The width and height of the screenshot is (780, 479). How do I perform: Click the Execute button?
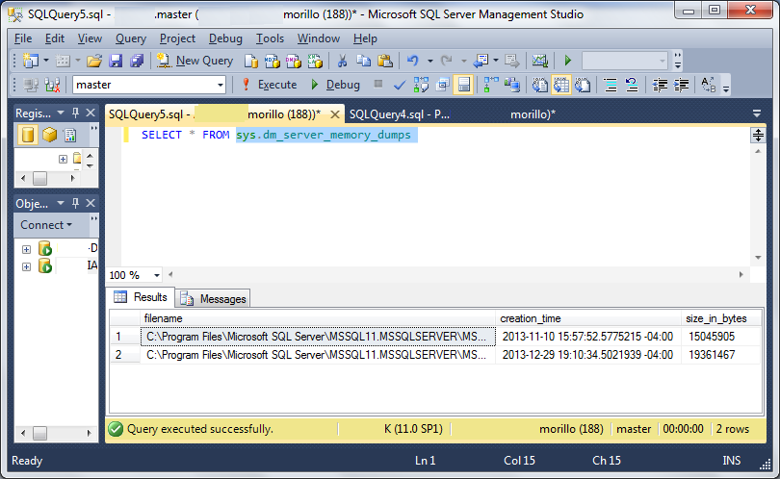(269, 85)
